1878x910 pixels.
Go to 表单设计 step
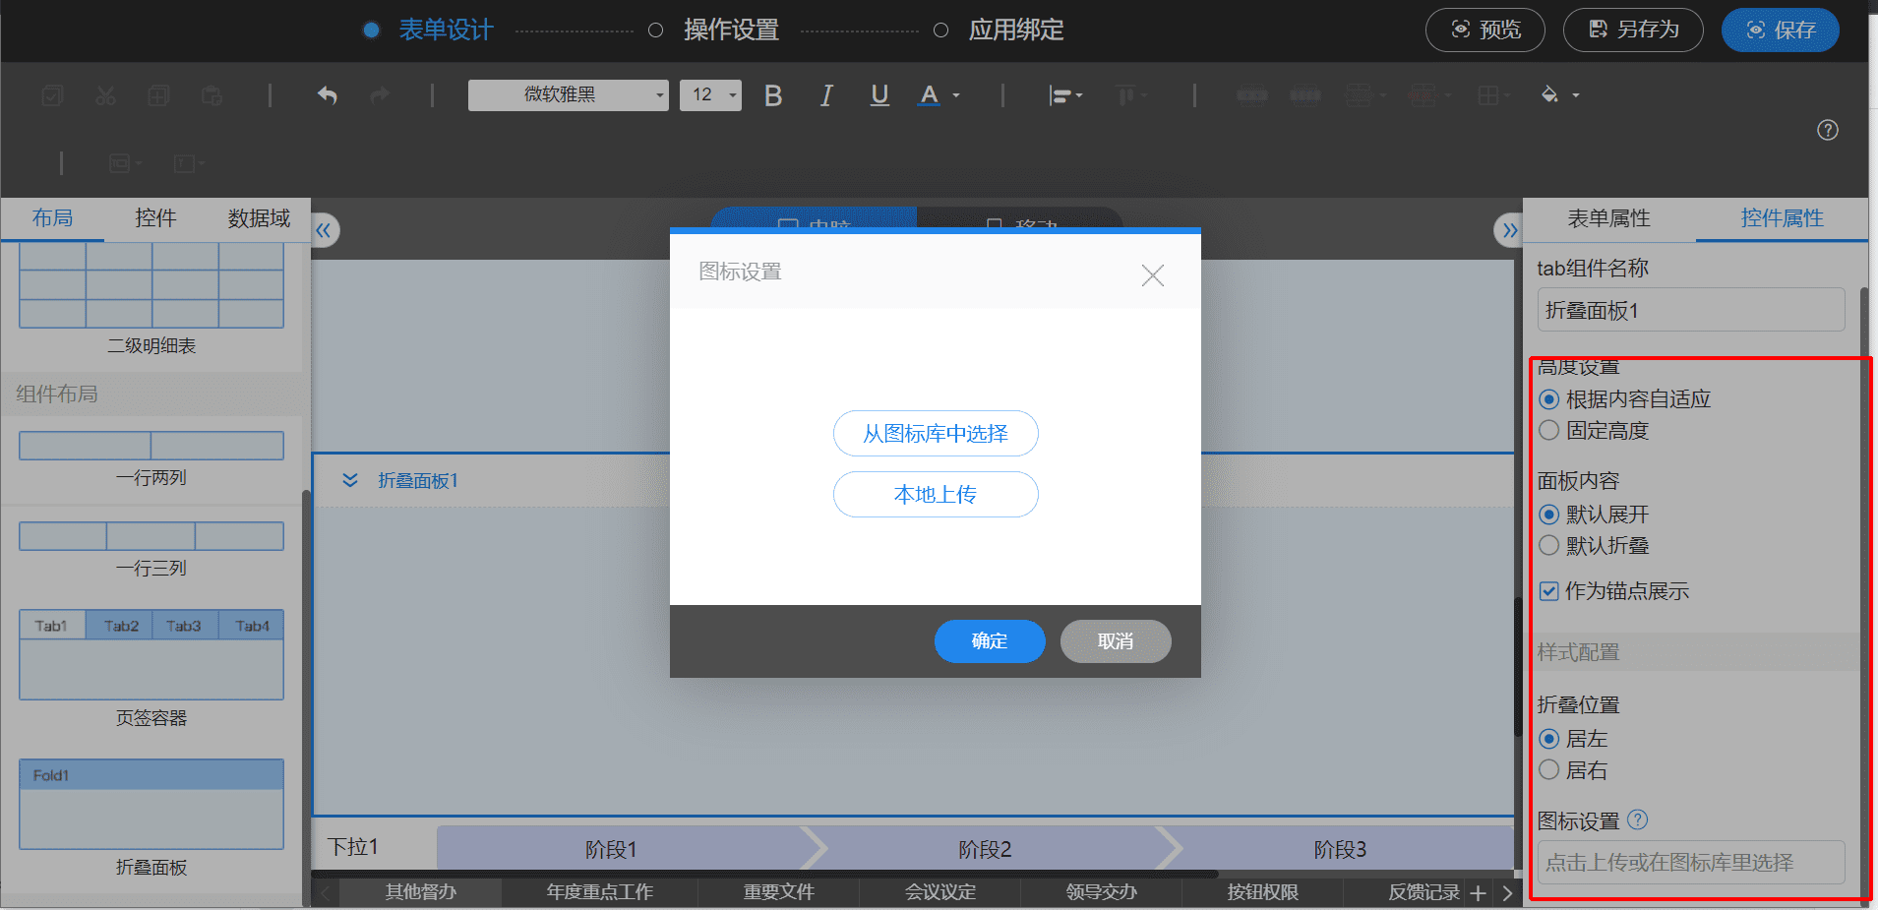click(x=446, y=30)
